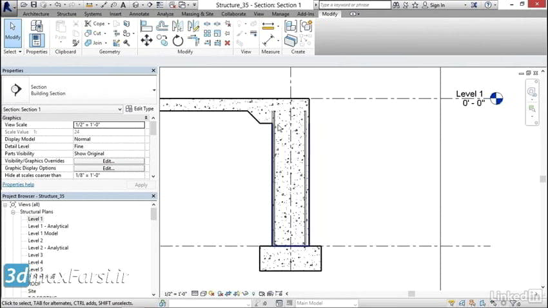
Task: Click the Move tool four-arrow icon
Action: click(146, 41)
